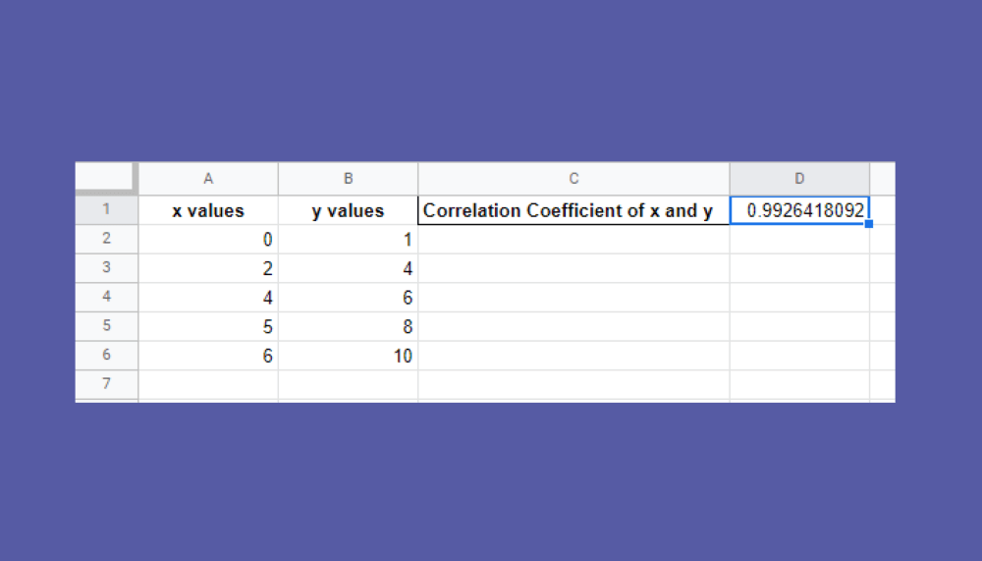
Task: Select row 7 header
Action: (106, 384)
